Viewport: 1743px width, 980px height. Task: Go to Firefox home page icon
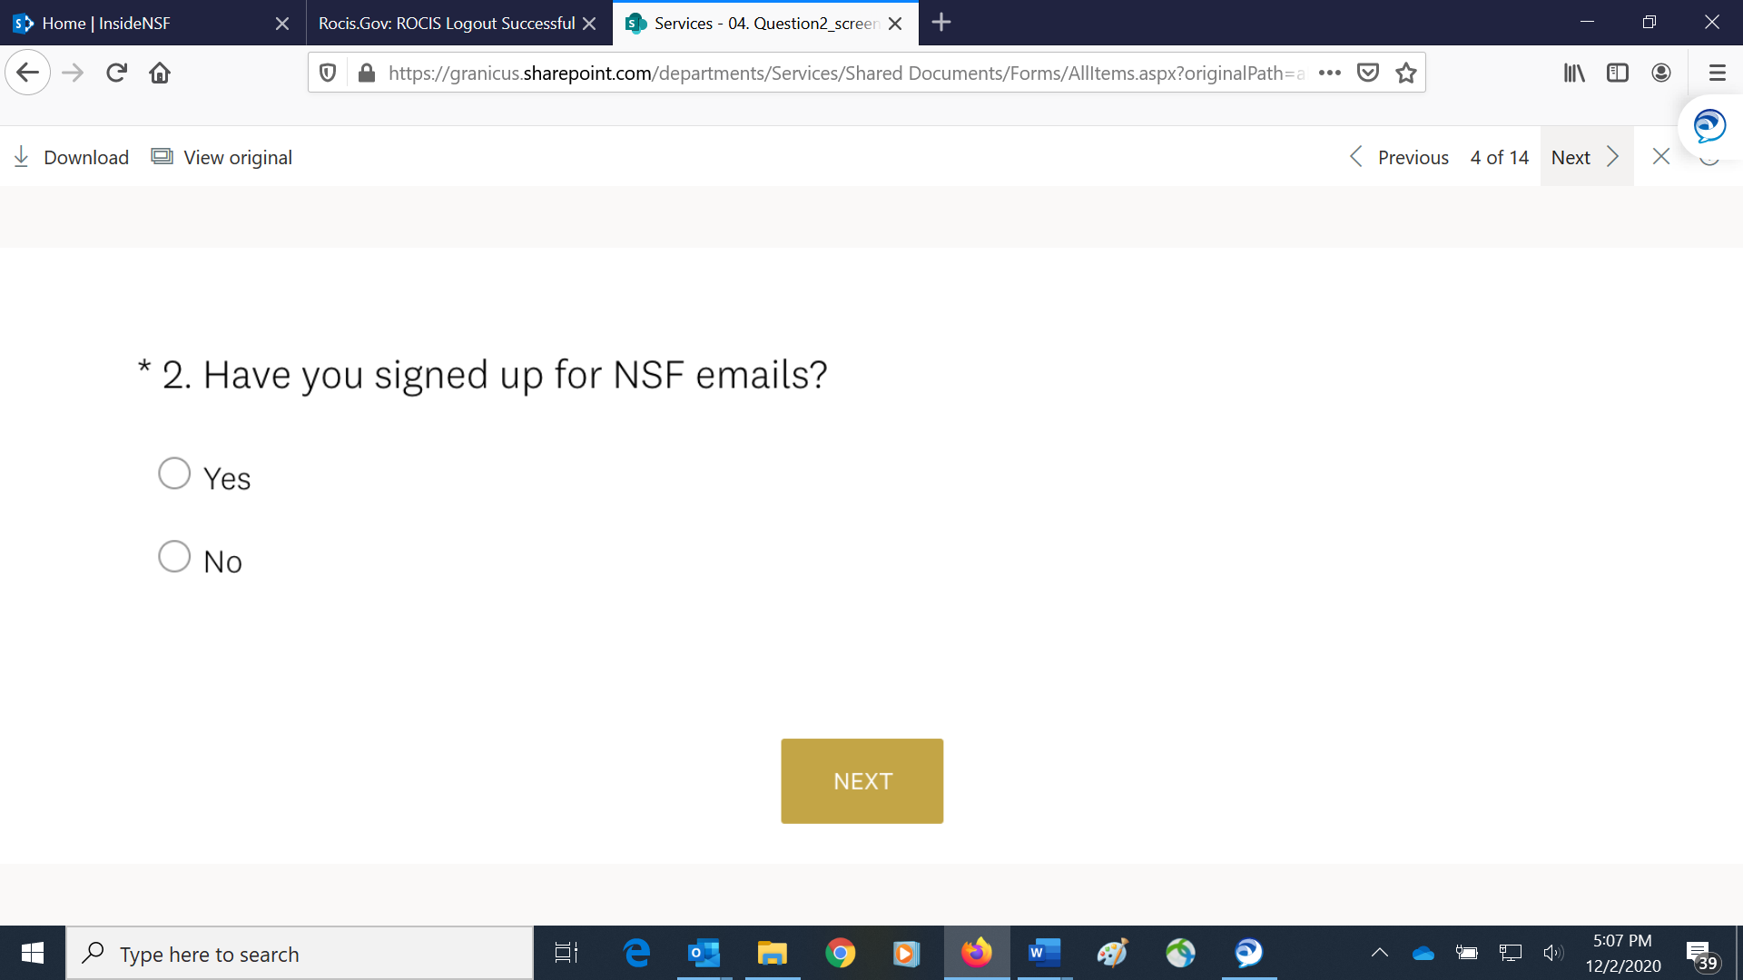coord(160,73)
